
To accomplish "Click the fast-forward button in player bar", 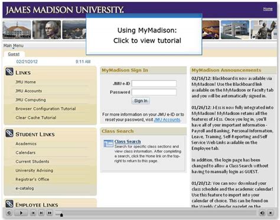I will click(x=50, y=213).
